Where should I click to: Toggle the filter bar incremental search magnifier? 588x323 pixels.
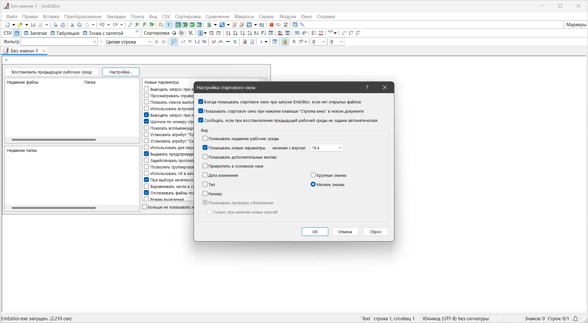click(174, 42)
